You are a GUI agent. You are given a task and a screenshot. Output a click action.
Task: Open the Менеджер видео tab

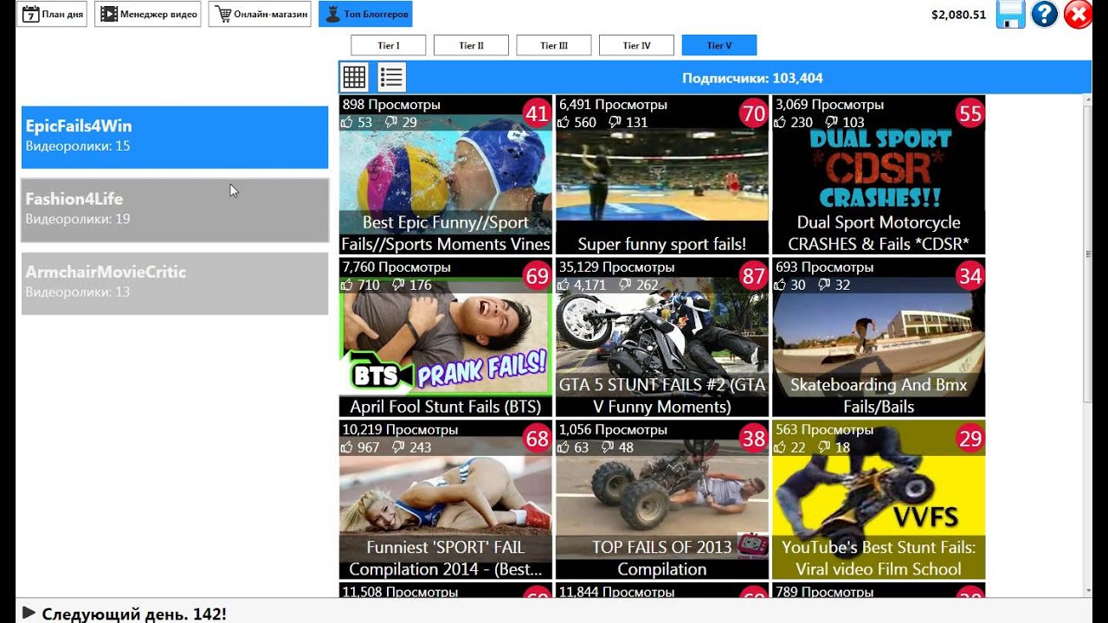[148, 14]
